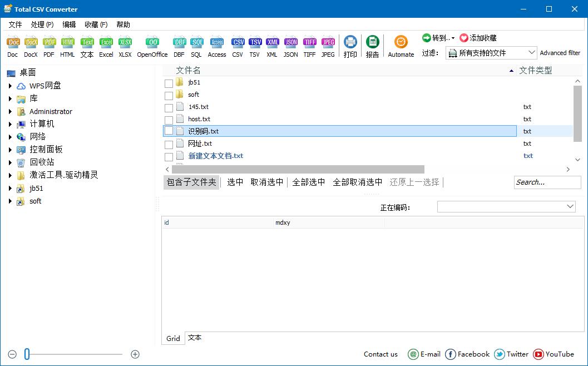588x366 pixels.
Task: Choose PDF output format icon
Action: (49, 42)
